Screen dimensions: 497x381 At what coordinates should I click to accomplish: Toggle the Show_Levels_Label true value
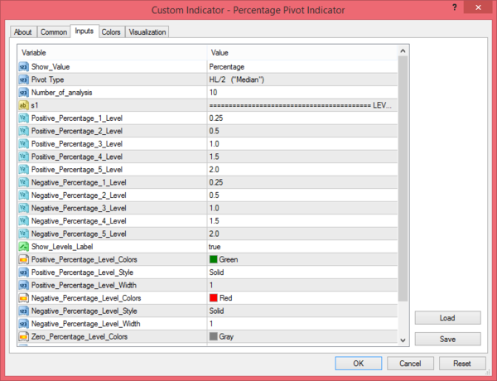pos(302,247)
